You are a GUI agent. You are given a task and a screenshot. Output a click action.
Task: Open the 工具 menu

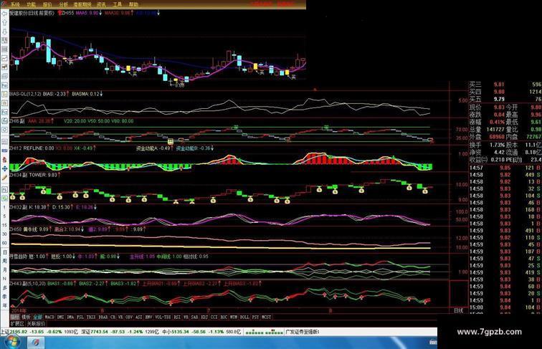pos(117,4)
